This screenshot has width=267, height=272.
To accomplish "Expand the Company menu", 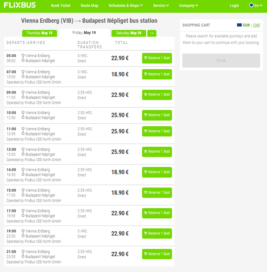I will click(189, 6).
